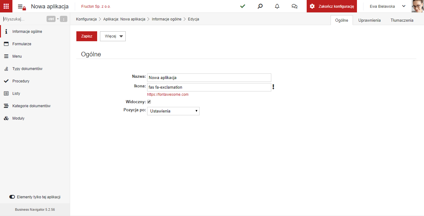Click the locked menu hamburger icon

click(21, 7)
